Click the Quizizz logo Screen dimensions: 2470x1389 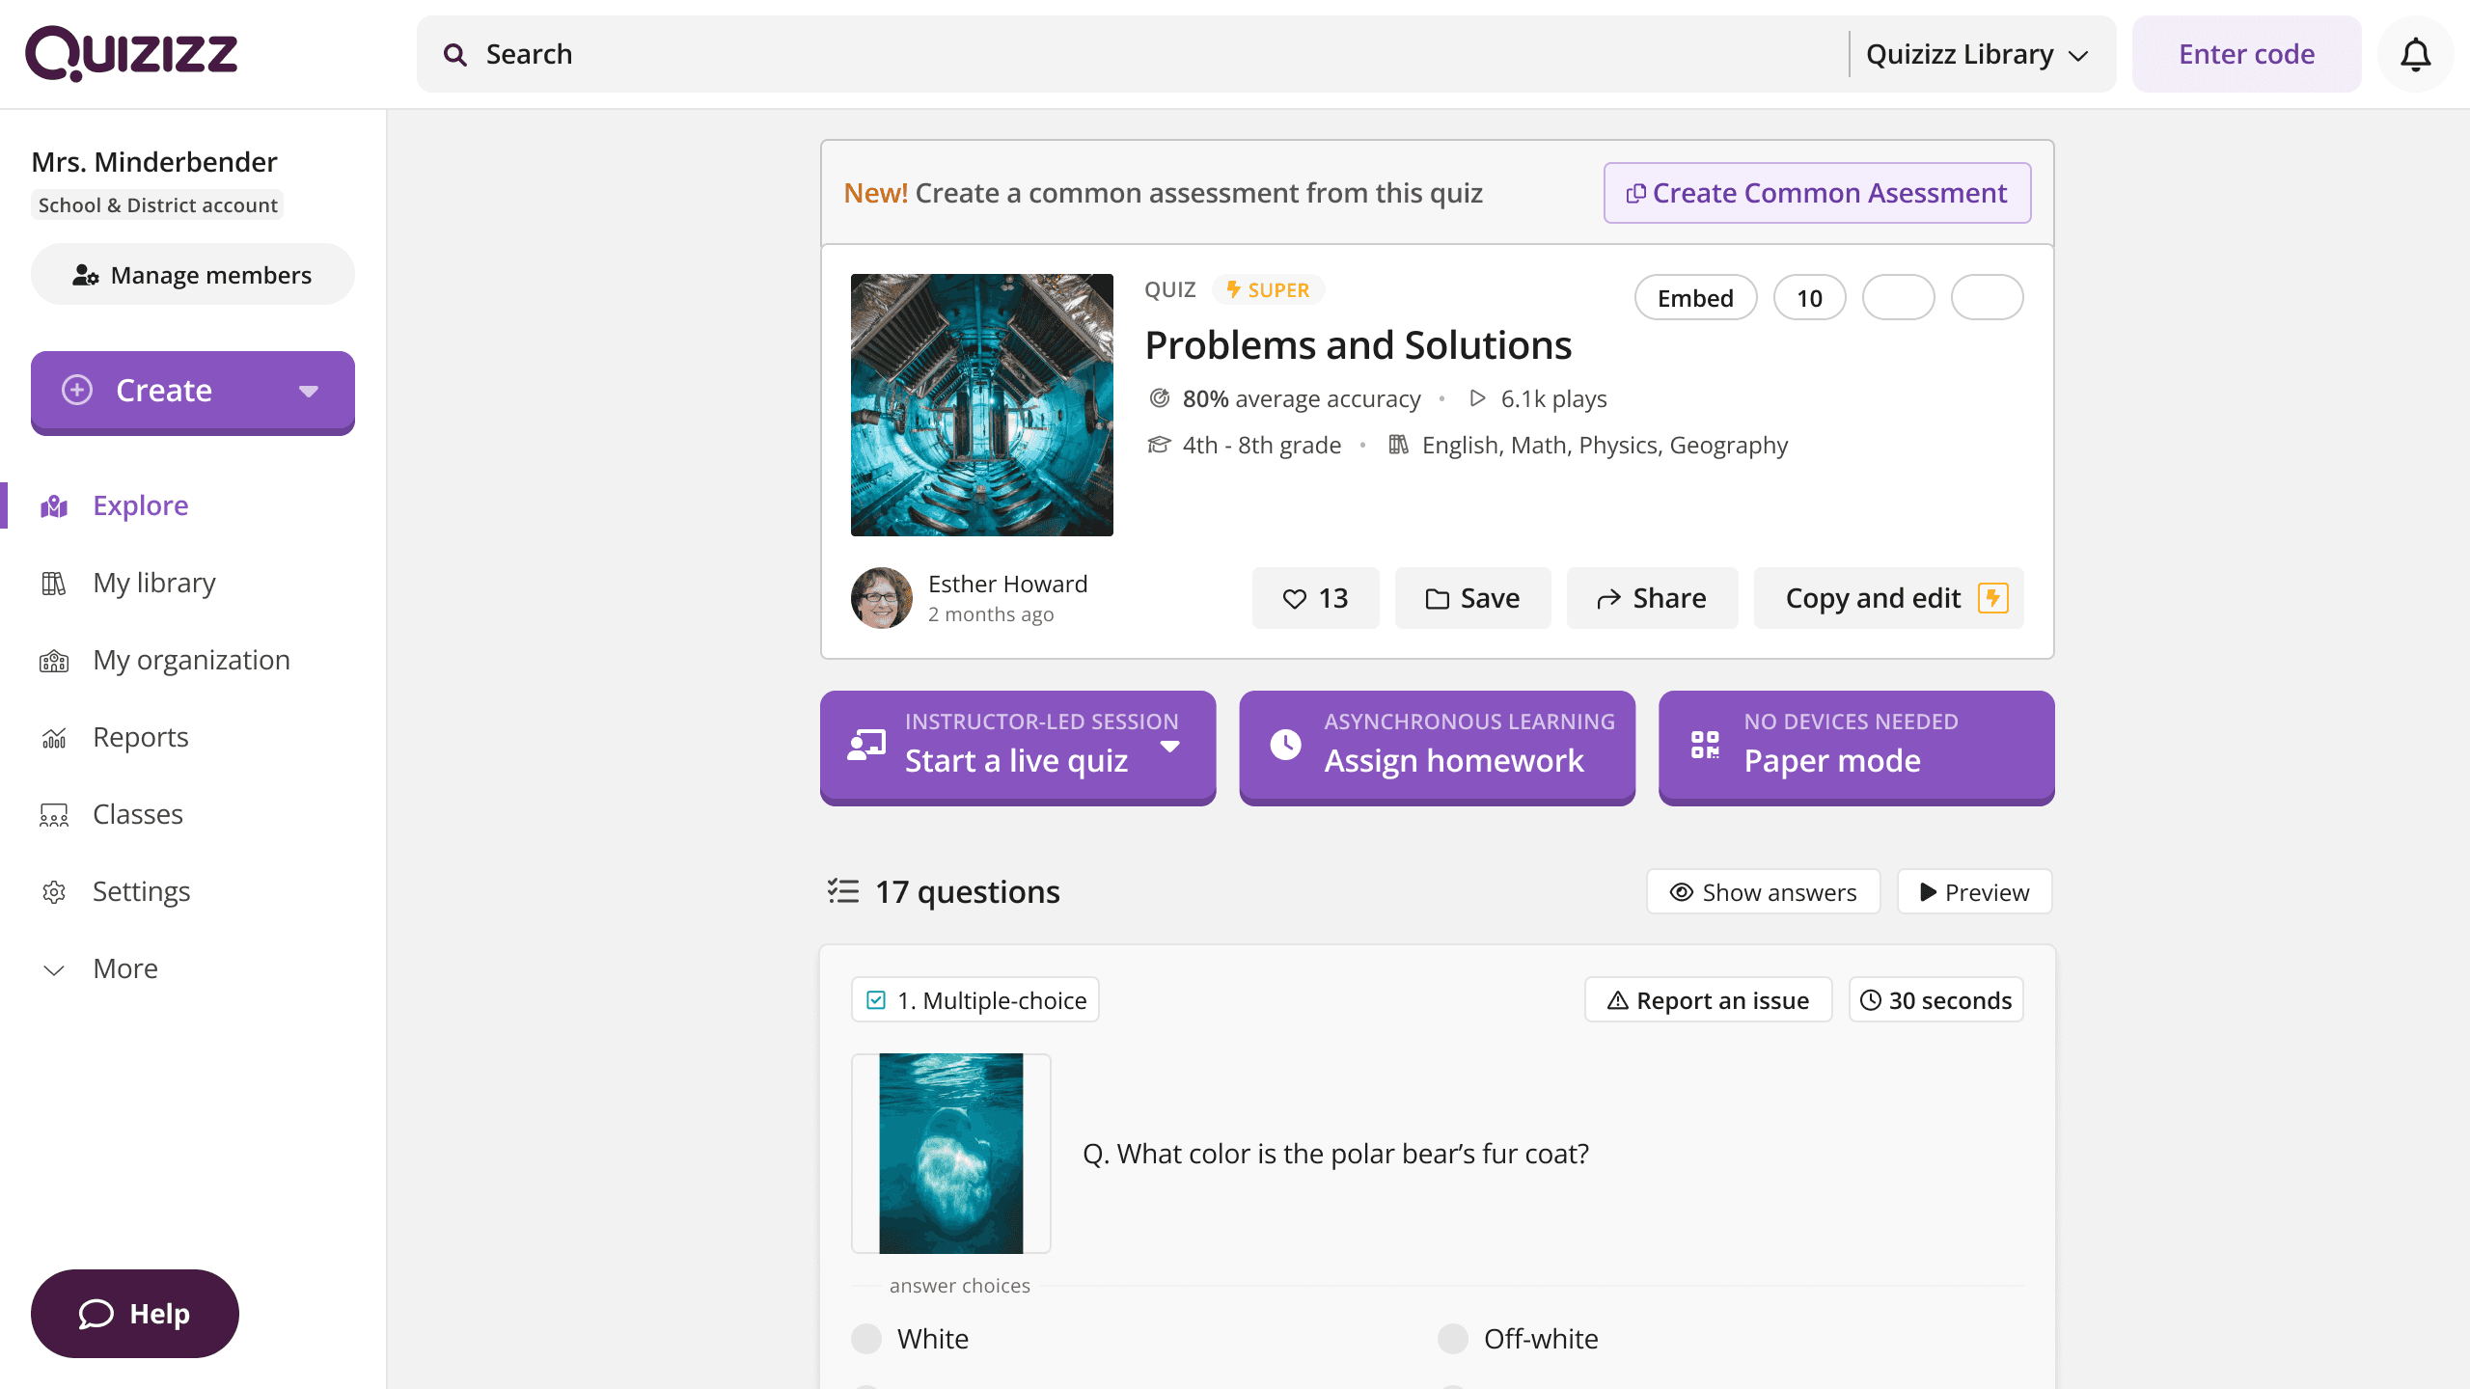[132, 53]
